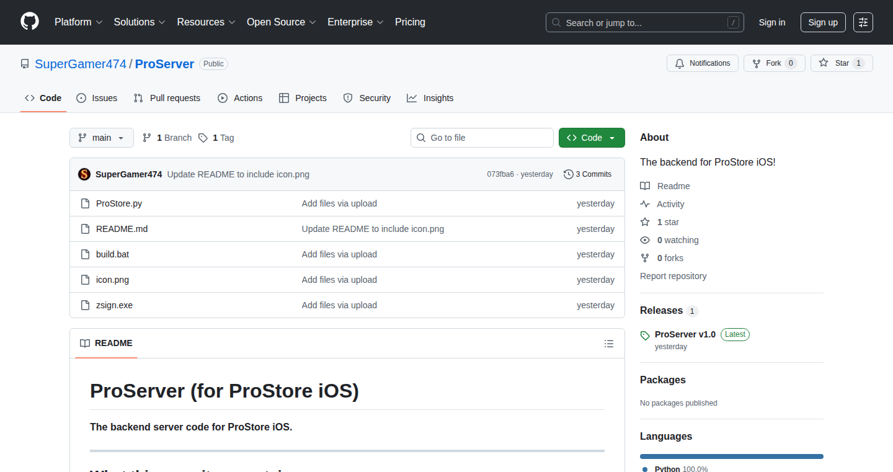Open the ProServer v1.0 release

[x=685, y=334]
